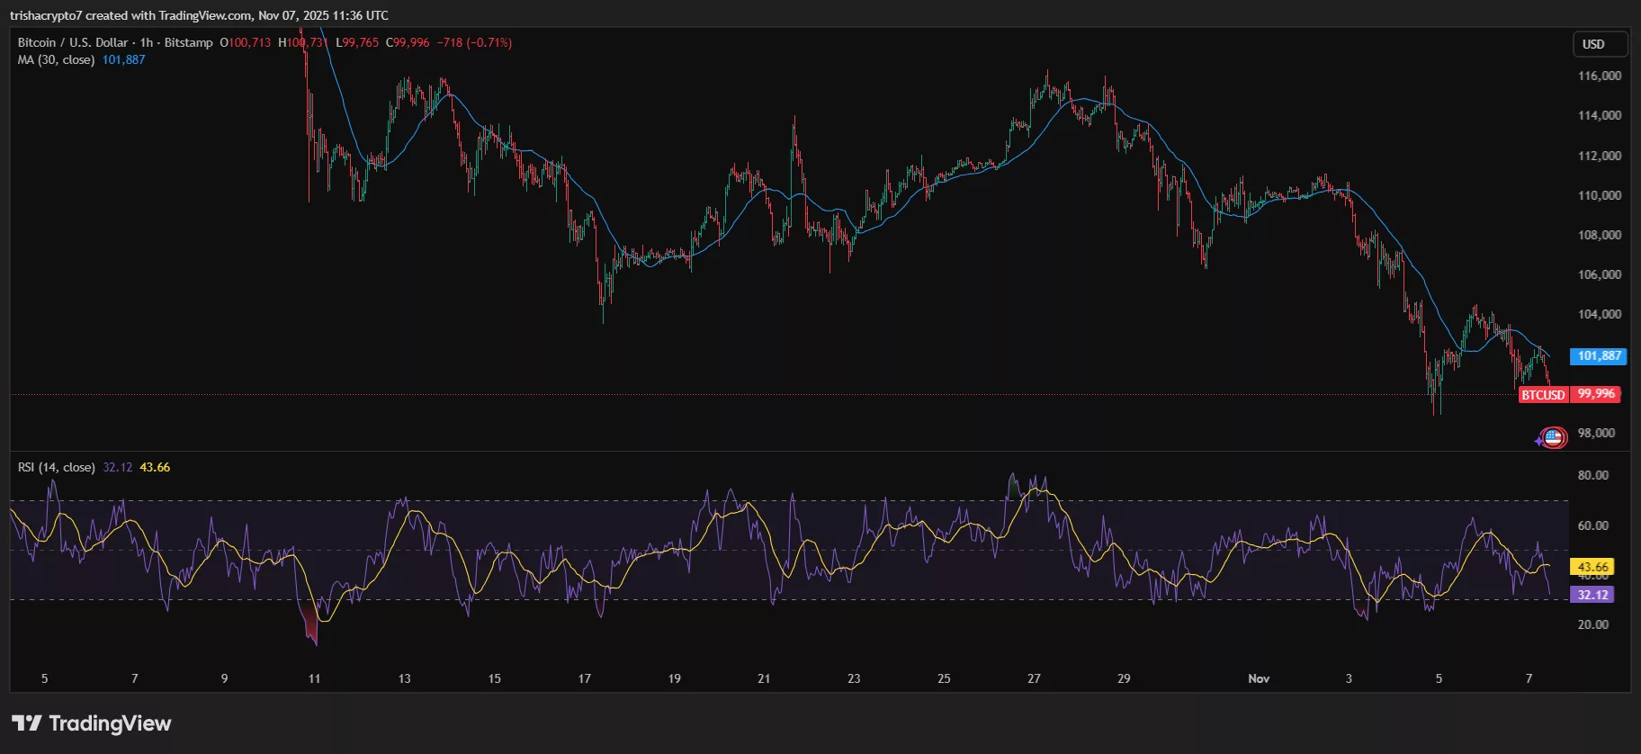Click the purple sparkle icon beside the flag
The height and width of the screenshot is (754, 1641).
1538,441
